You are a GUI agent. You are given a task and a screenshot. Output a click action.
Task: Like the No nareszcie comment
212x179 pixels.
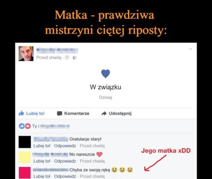42,161
